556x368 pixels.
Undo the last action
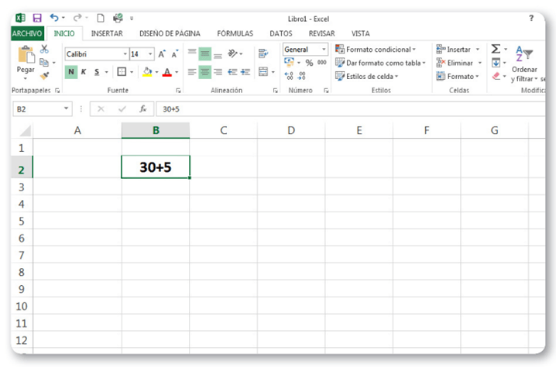pos(54,17)
